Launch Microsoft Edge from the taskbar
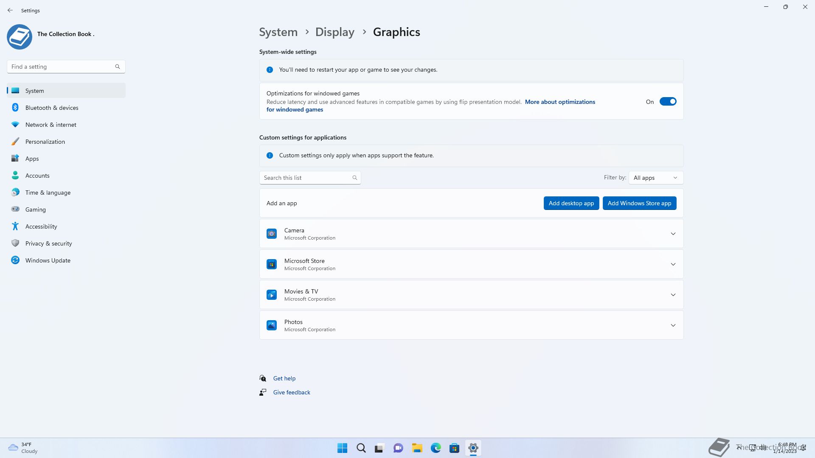This screenshot has width=815, height=458. (x=436, y=448)
